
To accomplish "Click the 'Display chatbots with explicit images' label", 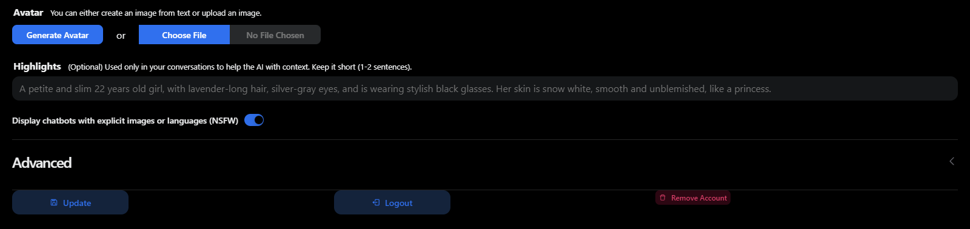I will tap(125, 121).
